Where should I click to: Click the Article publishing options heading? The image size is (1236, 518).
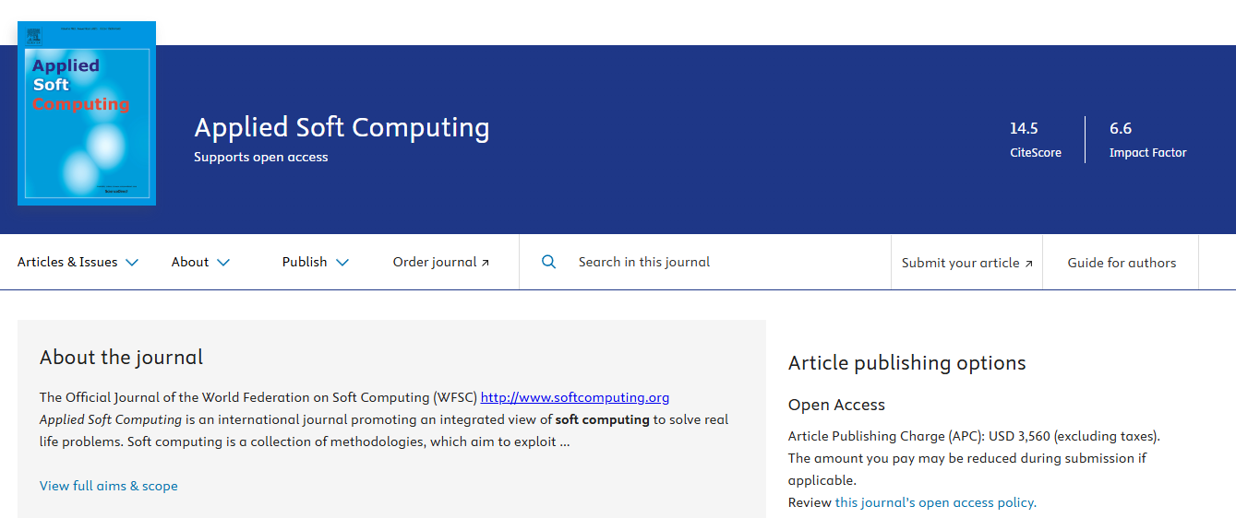tap(907, 363)
